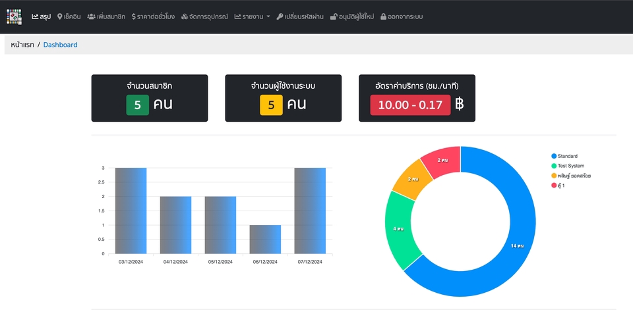Click the map pin icon for เช็คอิน
Viewport: 633px width, 329px height.
60,16
